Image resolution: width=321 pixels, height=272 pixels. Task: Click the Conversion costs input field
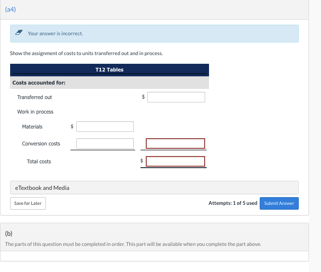point(105,143)
